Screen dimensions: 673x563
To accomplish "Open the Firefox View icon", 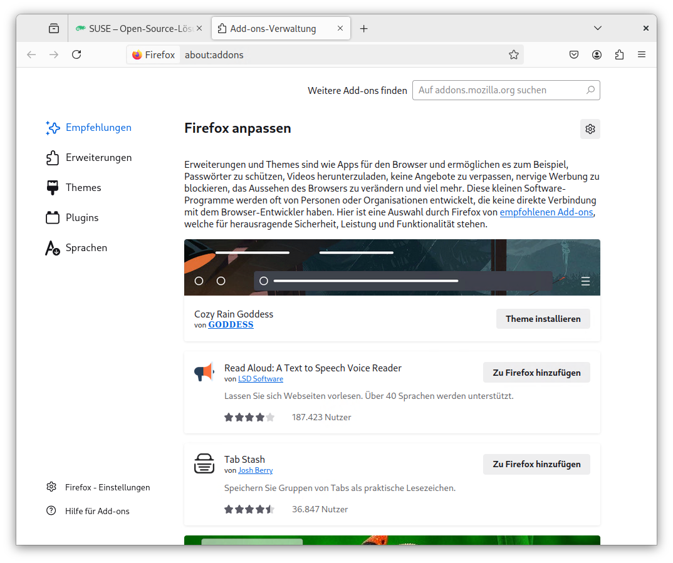I will tap(54, 28).
